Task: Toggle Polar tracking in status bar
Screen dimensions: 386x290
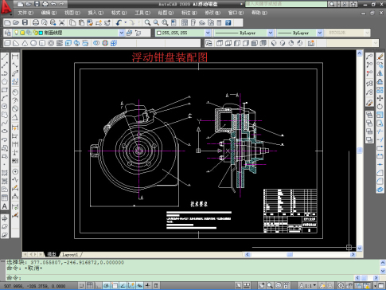Action: [106, 286]
